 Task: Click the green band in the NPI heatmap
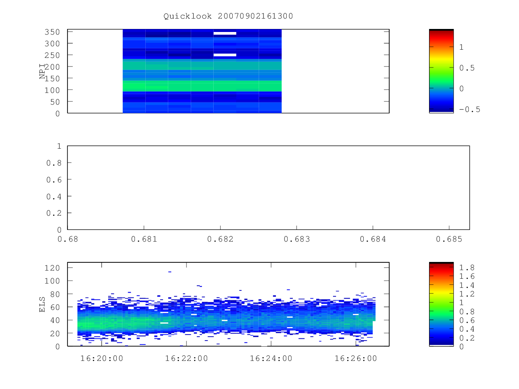point(202,86)
